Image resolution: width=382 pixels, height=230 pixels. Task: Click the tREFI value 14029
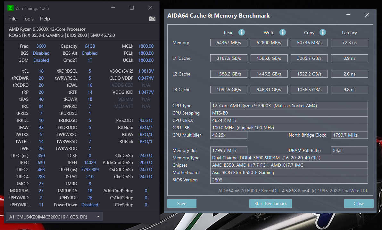(90, 163)
